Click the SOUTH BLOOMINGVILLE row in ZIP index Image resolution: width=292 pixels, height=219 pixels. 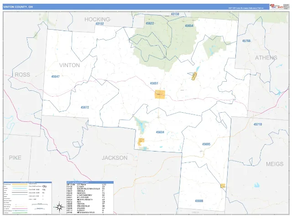pos(90,189)
